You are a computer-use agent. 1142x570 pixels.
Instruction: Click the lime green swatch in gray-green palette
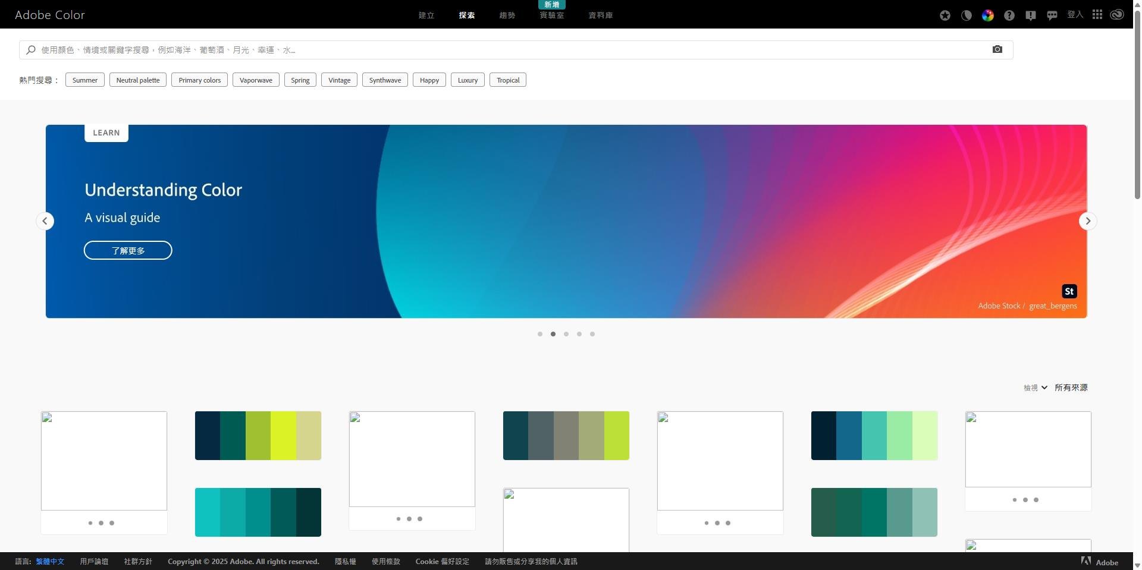(617, 436)
